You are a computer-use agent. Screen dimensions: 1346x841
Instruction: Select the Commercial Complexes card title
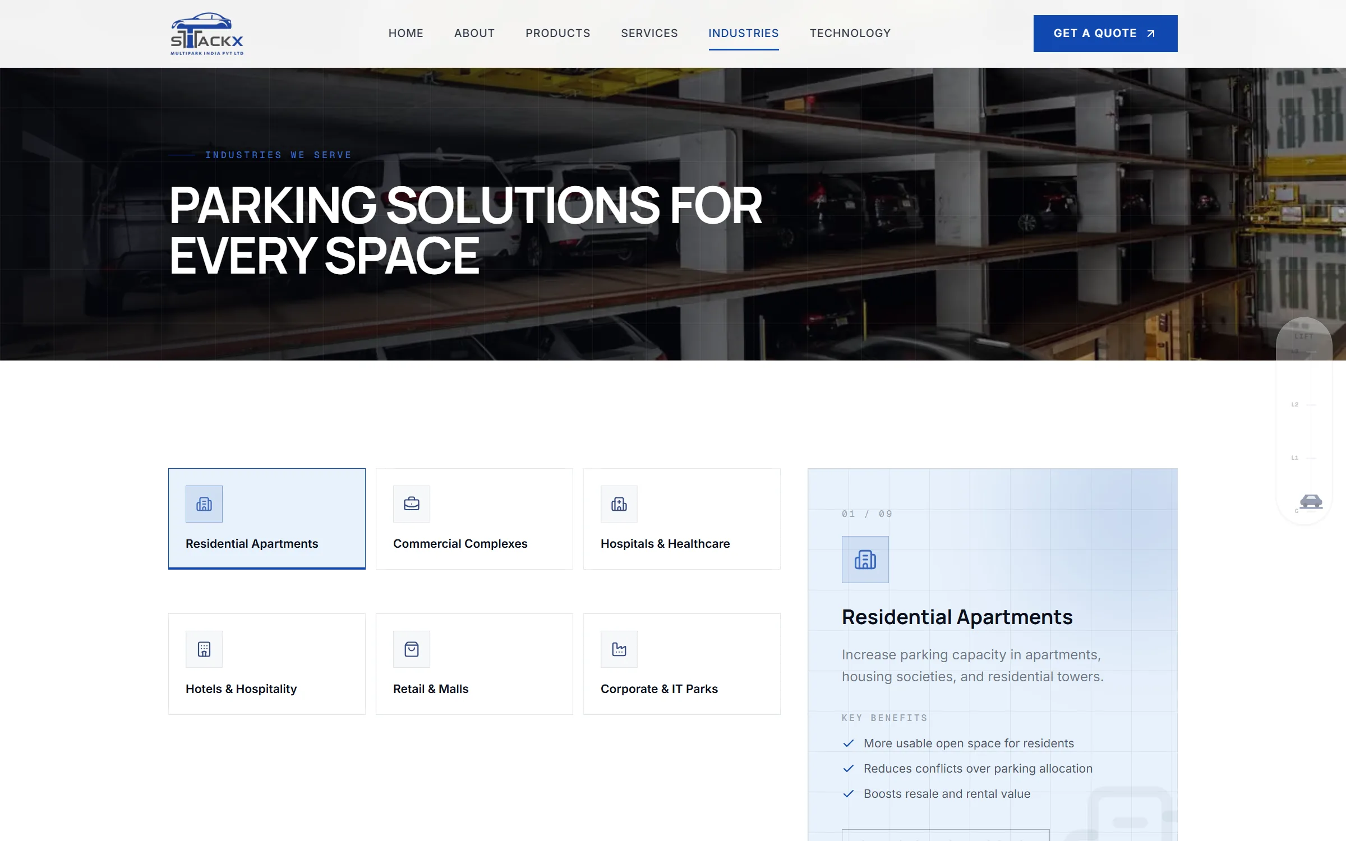(x=460, y=544)
